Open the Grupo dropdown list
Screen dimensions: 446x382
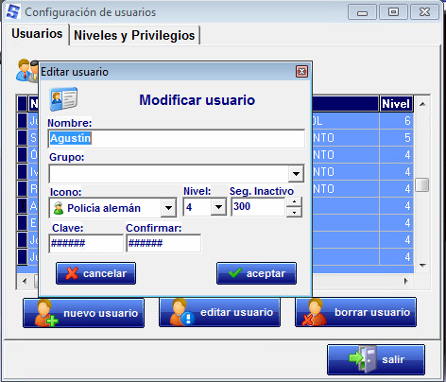coord(296,173)
